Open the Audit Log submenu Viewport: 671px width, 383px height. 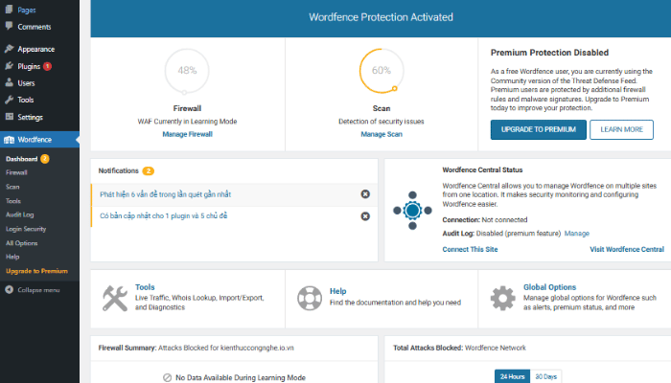click(x=20, y=214)
